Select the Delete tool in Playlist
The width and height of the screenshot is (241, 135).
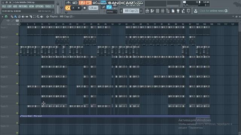[x=19, y=16]
